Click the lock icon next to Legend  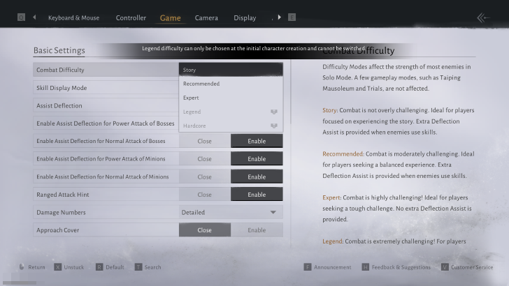point(274,112)
